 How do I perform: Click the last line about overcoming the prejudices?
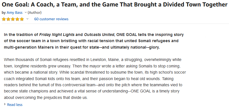[x=46, y=97]
